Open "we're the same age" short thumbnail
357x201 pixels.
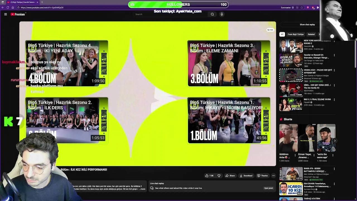coord(326,138)
